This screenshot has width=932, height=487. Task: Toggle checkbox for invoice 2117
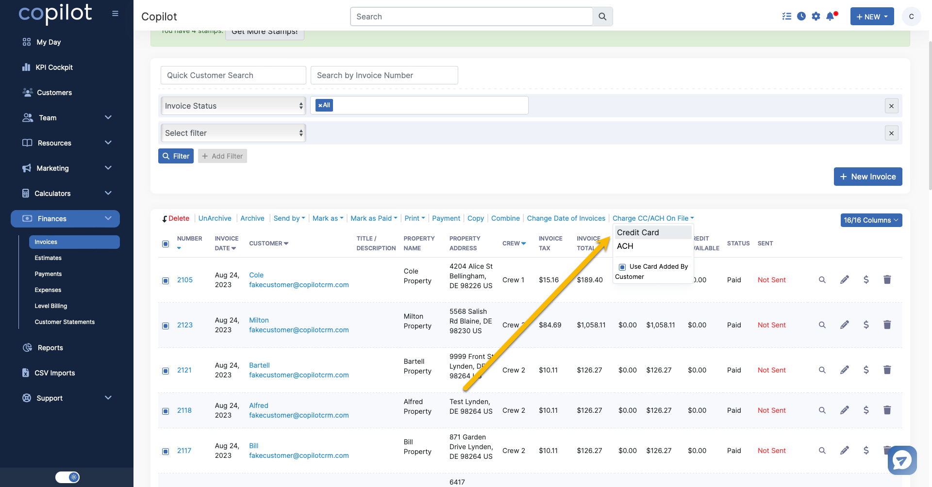pos(166,451)
